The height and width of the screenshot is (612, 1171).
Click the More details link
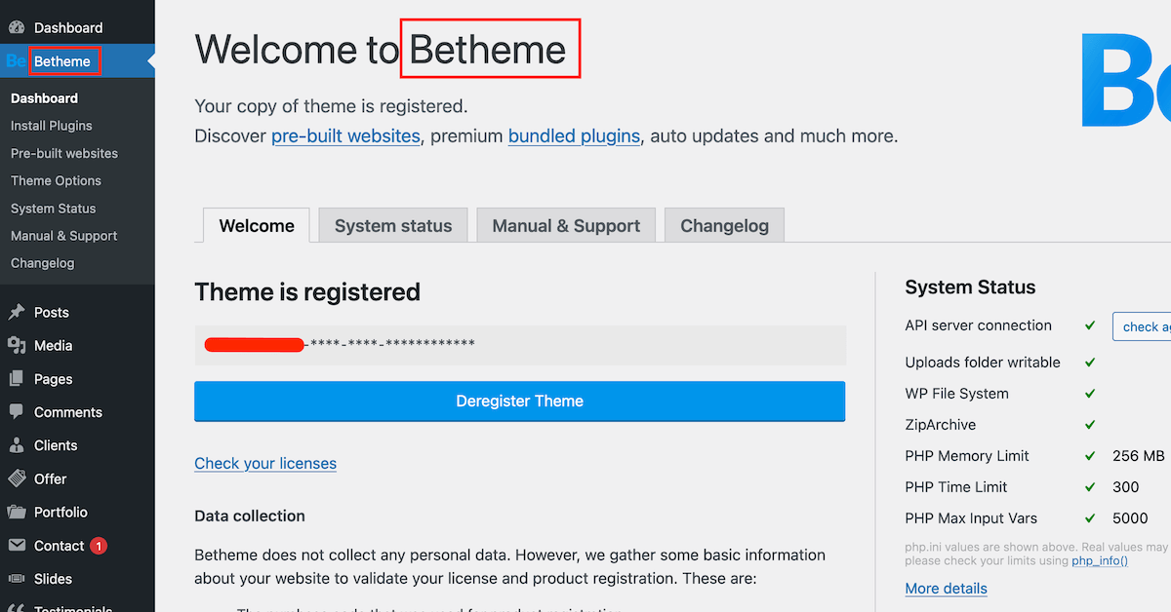[x=946, y=589]
